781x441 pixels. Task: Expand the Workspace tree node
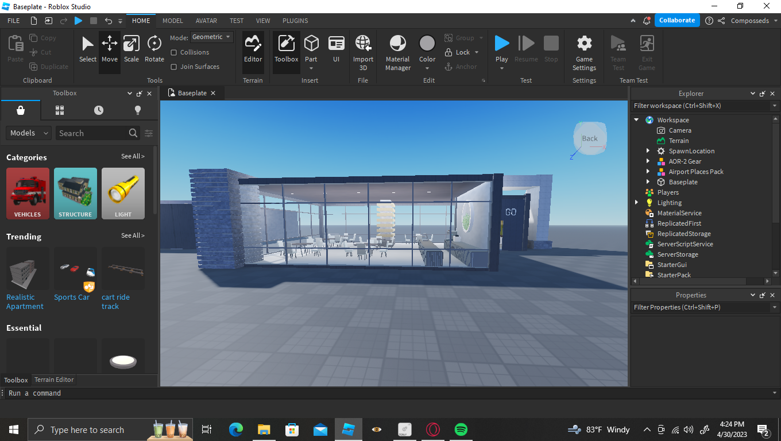(x=636, y=120)
